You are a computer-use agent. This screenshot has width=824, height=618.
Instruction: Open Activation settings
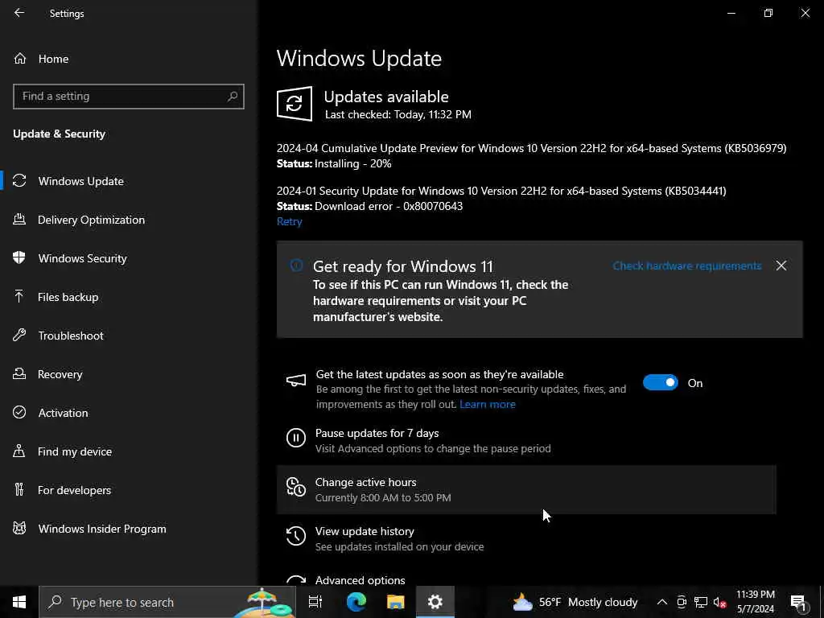point(63,413)
